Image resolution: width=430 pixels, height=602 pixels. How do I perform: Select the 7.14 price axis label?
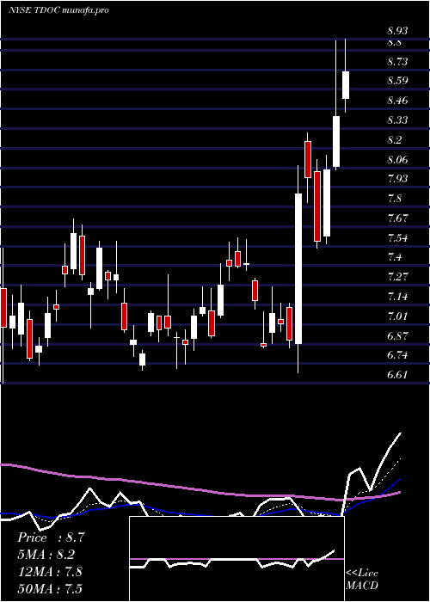(x=397, y=297)
